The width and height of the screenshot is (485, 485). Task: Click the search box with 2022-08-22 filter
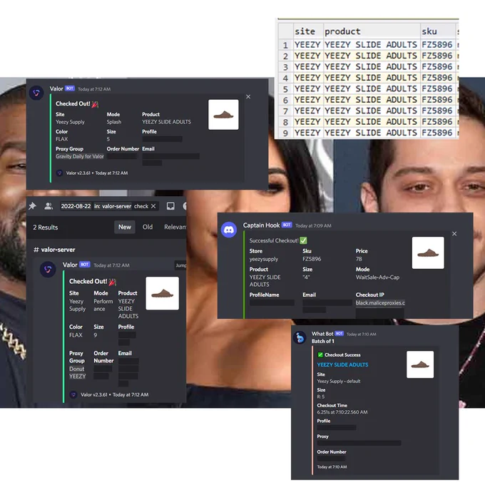click(x=109, y=206)
